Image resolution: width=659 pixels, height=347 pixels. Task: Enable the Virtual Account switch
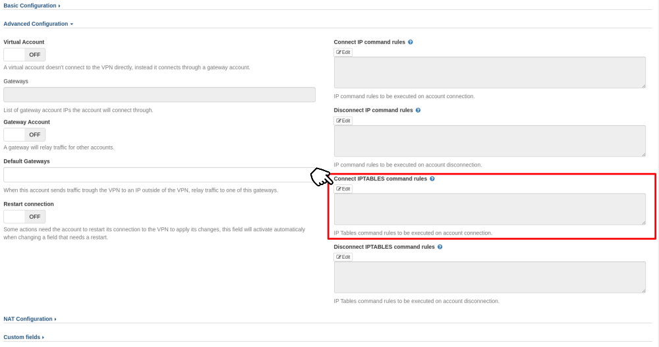[x=24, y=55]
